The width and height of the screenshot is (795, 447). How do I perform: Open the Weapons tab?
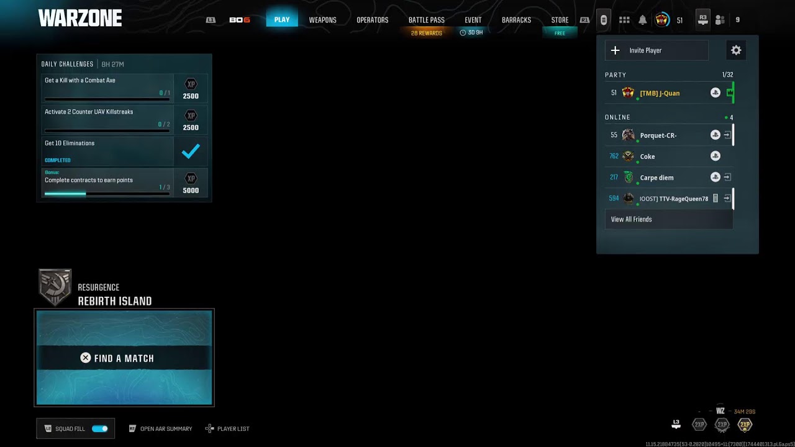tap(323, 20)
